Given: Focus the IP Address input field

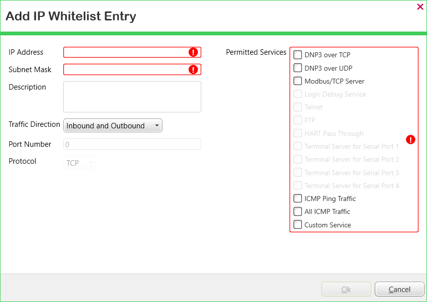Looking at the screenshot, I should (x=126, y=52).
